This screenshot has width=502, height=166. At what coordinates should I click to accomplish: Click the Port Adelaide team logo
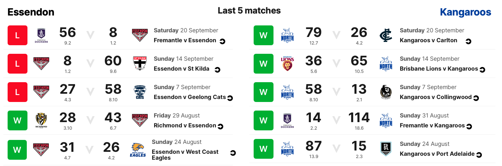point(386,149)
